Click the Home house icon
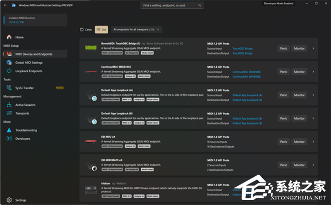 click(x=9, y=37)
